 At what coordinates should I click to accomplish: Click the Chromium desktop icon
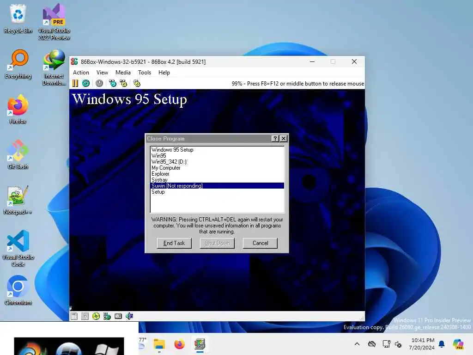pyautogui.click(x=18, y=290)
